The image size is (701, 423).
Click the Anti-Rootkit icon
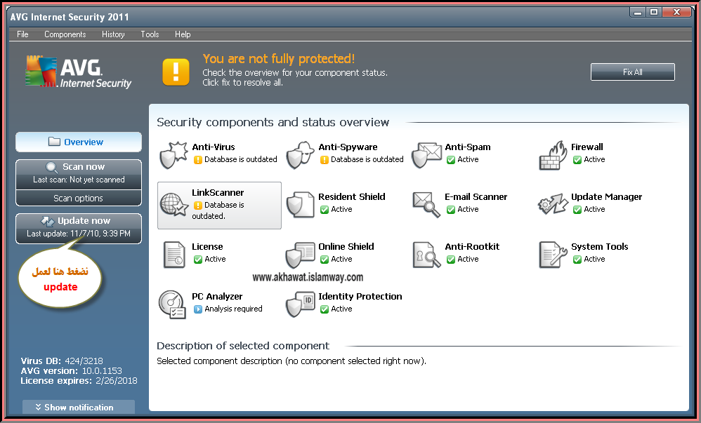tap(426, 255)
